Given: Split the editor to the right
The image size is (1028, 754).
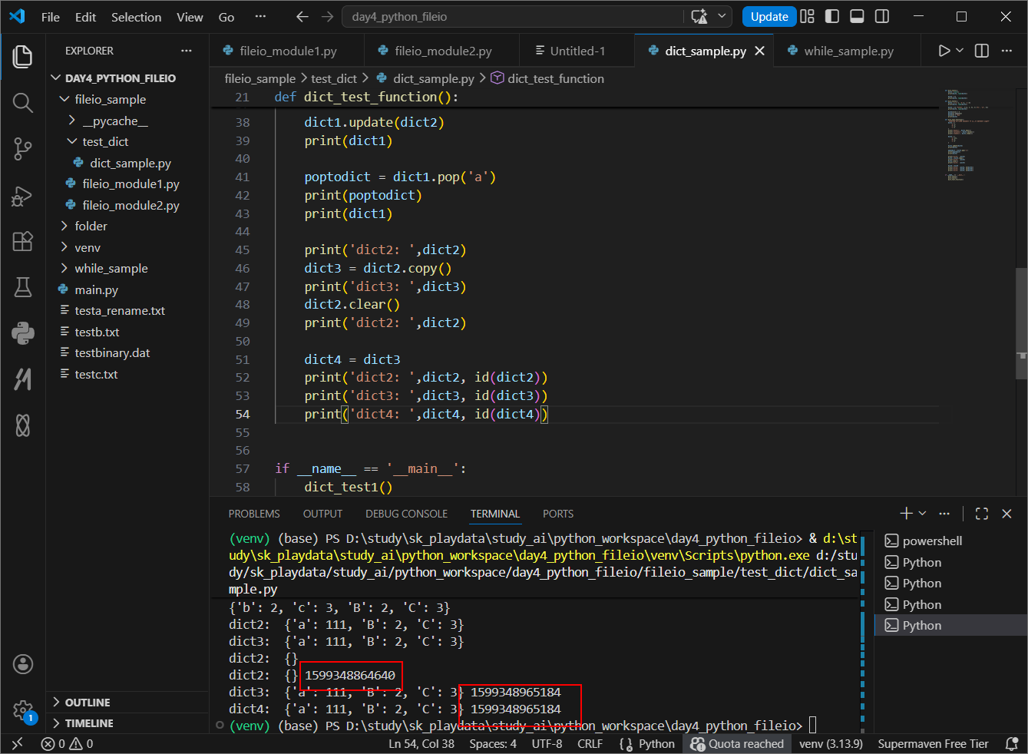Looking at the screenshot, I should [982, 51].
